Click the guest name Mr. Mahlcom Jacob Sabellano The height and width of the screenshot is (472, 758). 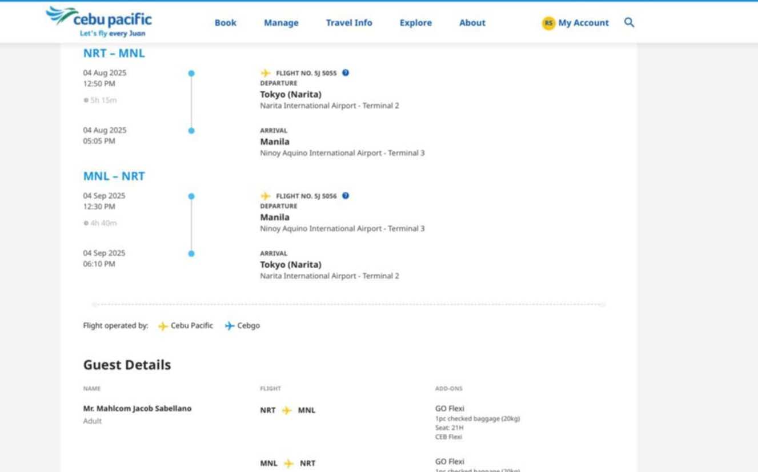(137, 409)
